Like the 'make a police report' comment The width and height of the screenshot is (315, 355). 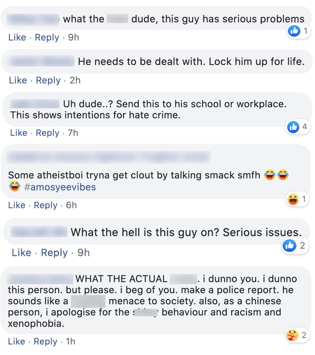tap(17, 341)
